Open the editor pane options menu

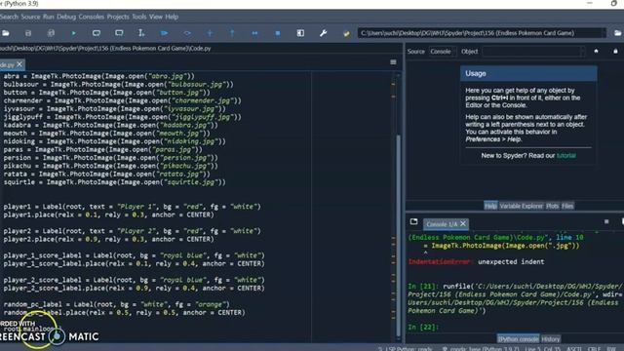point(393,62)
